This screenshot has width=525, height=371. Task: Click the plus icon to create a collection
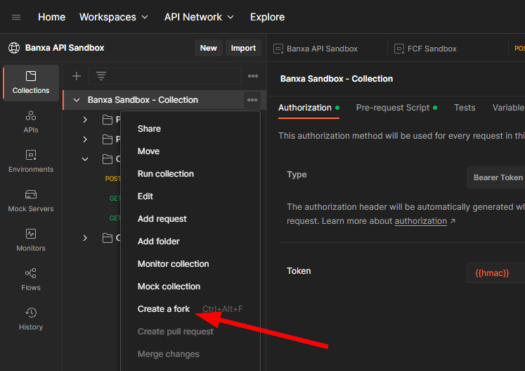tap(77, 76)
